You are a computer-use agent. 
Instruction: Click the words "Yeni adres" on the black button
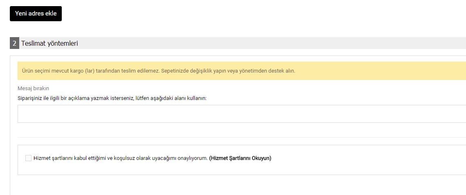(28, 13)
